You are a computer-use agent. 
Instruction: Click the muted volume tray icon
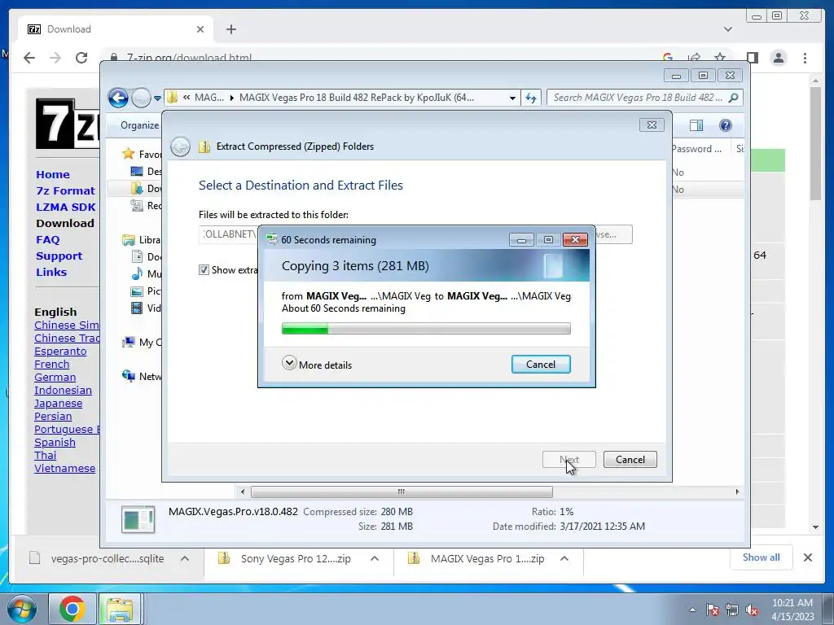click(752, 610)
